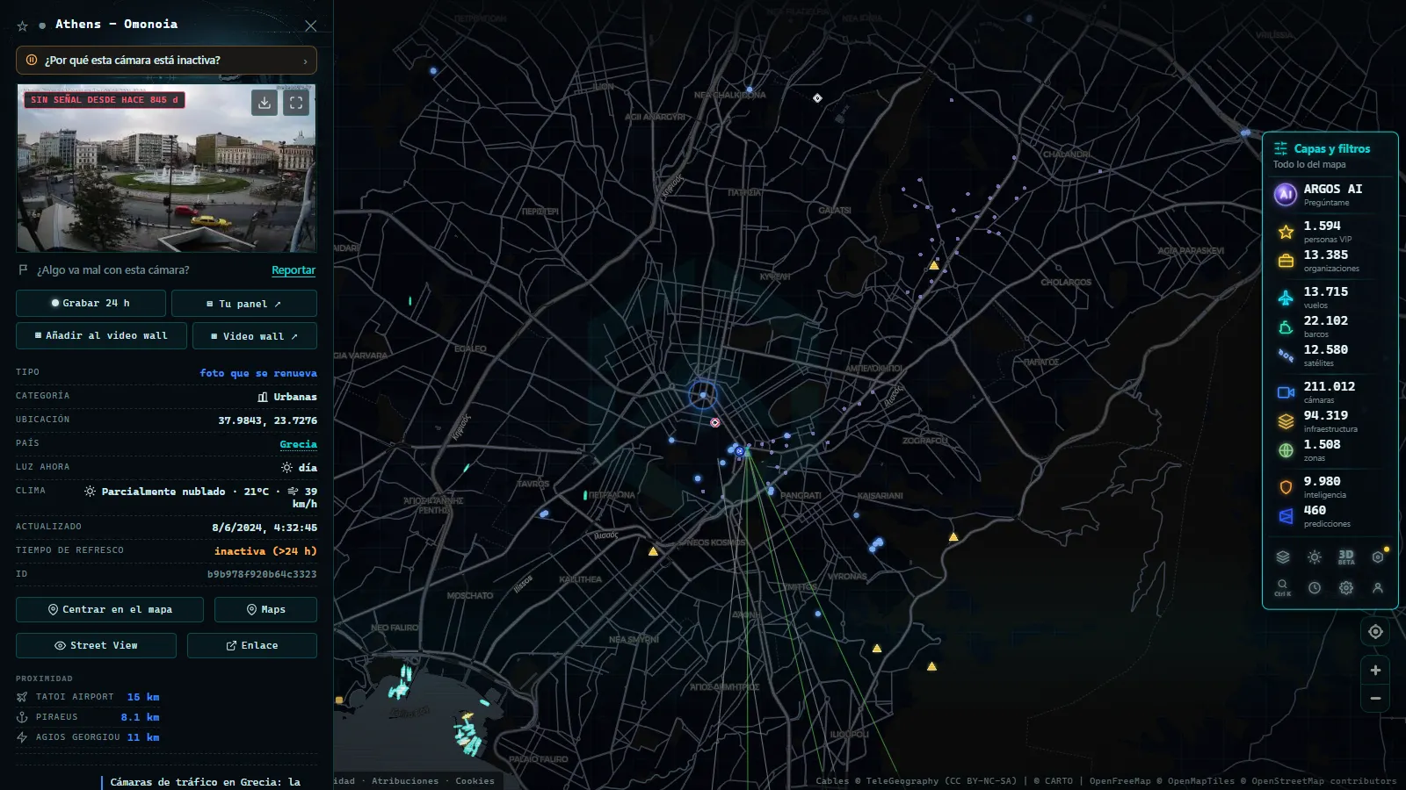Open the user profile icon
The image size is (1406, 790).
[x=1378, y=588]
